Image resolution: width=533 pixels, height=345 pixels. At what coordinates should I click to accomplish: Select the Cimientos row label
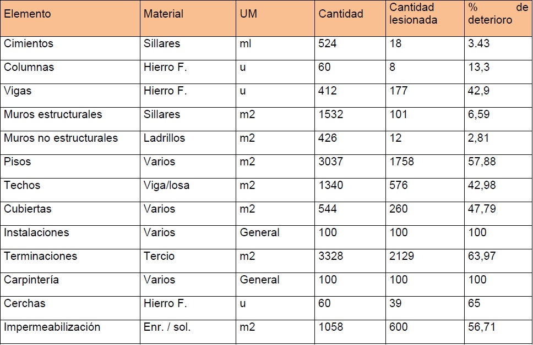point(29,43)
